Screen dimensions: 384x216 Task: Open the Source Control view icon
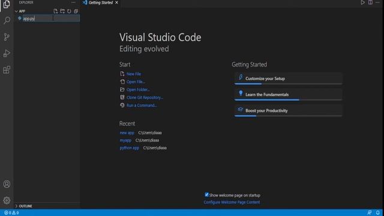pos(7,37)
